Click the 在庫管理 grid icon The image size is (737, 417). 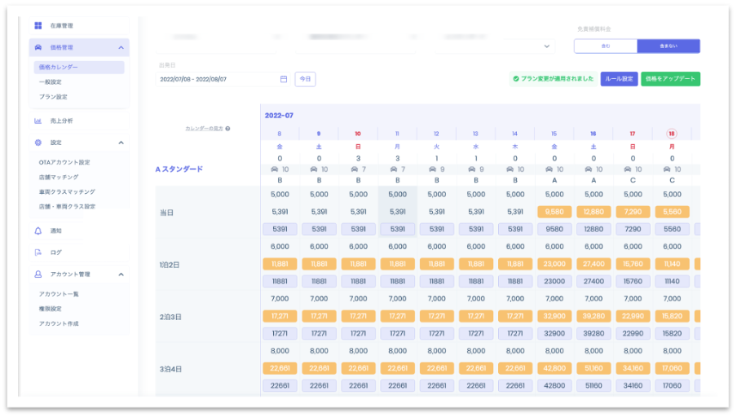[x=38, y=26]
